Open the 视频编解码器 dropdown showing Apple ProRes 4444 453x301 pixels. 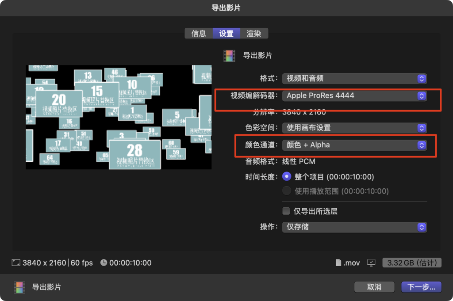pos(354,95)
